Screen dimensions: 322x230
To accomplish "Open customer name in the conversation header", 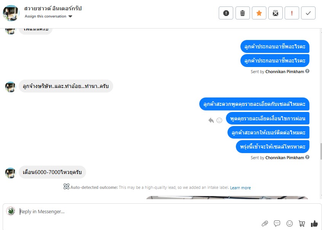I will (x=53, y=8).
